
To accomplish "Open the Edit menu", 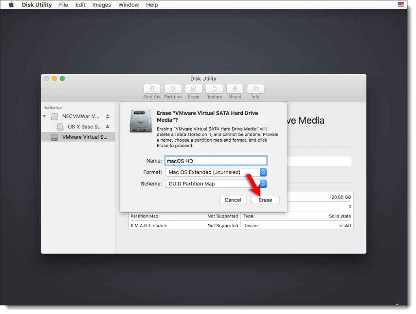I will (80, 5).
